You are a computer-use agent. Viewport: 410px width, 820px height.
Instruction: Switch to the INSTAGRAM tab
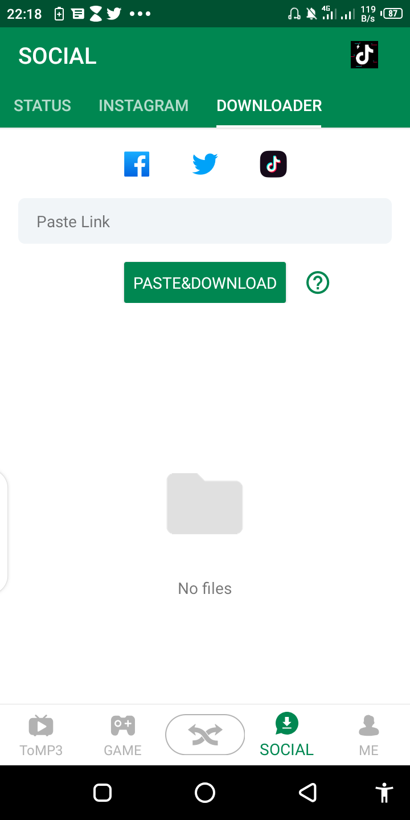tap(143, 105)
